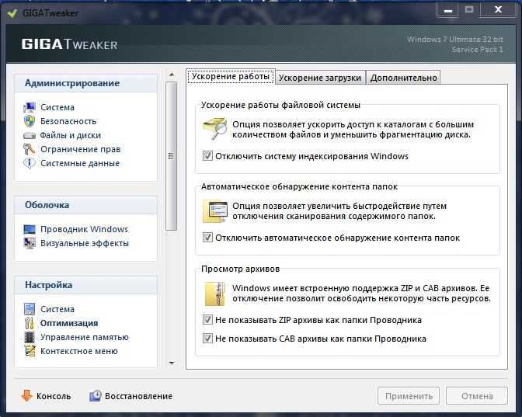The image size is (522, 417).
Task: Select Визуальные эффекты entry
Action: (85, 243)
